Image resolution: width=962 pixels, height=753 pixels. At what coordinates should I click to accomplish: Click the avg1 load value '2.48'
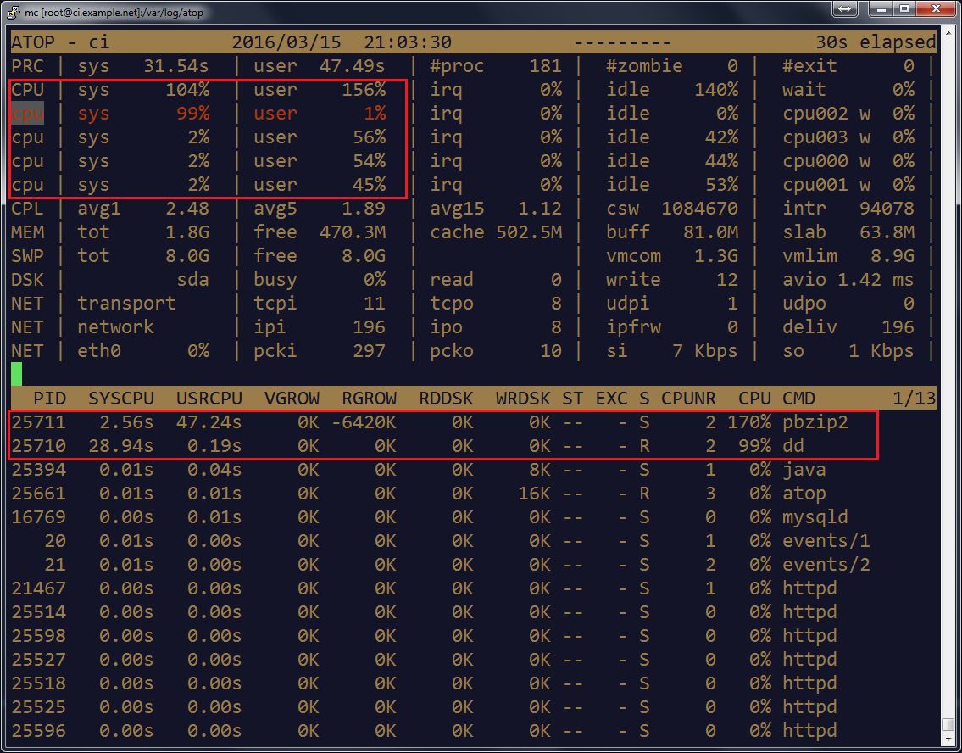(187, 209)
